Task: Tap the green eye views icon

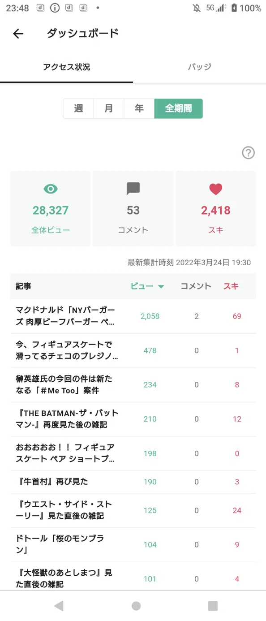Action: 51,189
